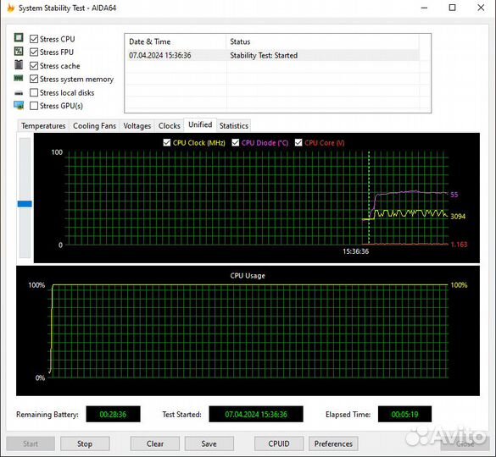The height and width of the screenshot is (457, 496).
Task: Uncheck the Stress cache checkbox
Action: click(34, 66)
